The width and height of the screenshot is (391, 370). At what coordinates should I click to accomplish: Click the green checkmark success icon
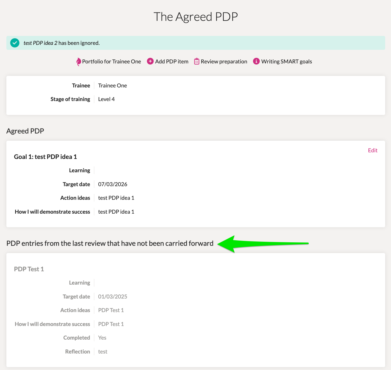click(15, 43)
